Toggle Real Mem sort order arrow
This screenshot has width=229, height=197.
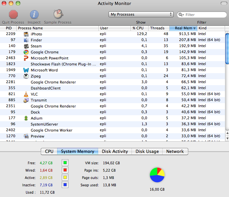pos(194,28)
